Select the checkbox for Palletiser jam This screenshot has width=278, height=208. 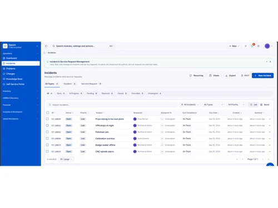47,132
